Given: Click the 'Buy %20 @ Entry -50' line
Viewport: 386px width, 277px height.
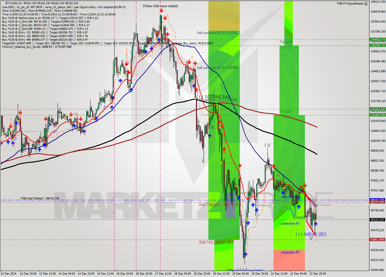Looking at the screenshot, I should click(45, 36).
